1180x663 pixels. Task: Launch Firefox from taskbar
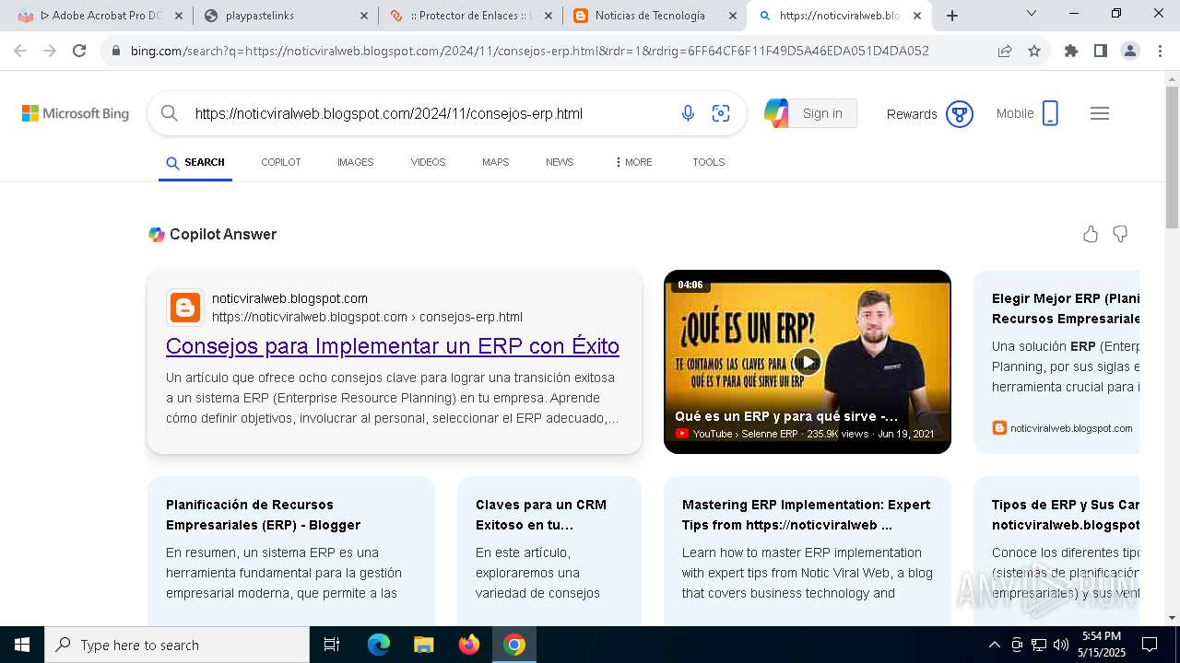point(469,645)
